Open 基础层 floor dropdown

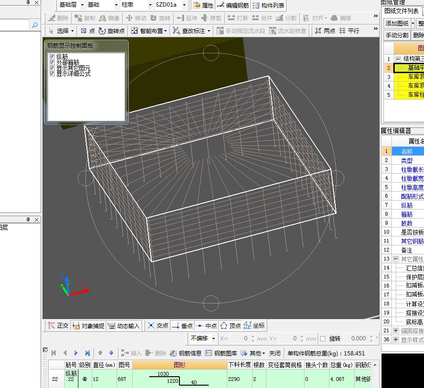82,5
